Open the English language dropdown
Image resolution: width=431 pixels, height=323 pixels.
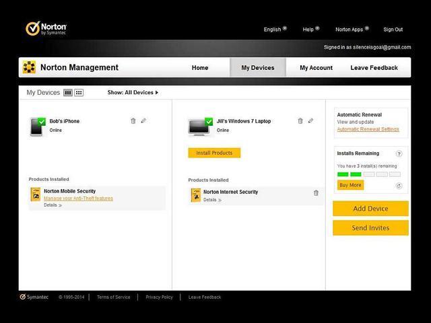(275, 29)
